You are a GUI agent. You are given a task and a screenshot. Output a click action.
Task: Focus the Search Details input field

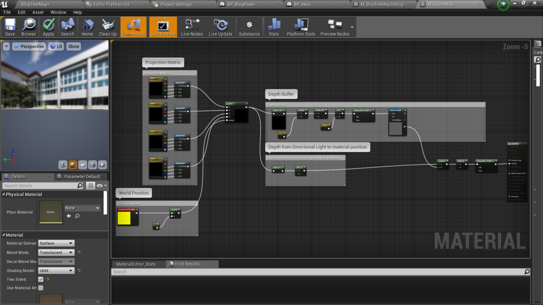click(x=40, y=186)
